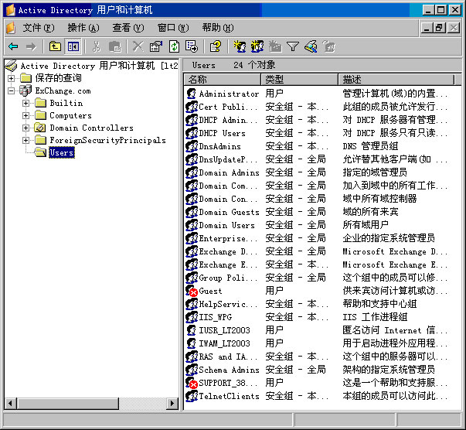
Task: Expand the 保存的查询 tree node
Action: [12, 79]
